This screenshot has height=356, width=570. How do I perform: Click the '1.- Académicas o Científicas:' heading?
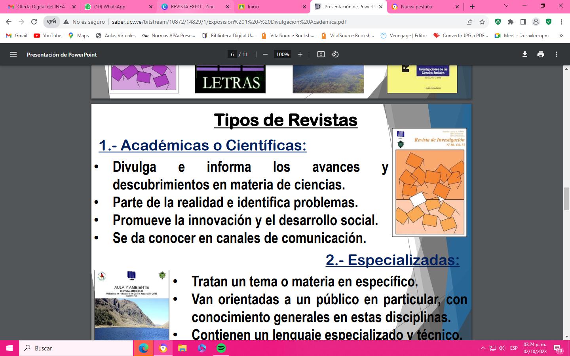203,145
